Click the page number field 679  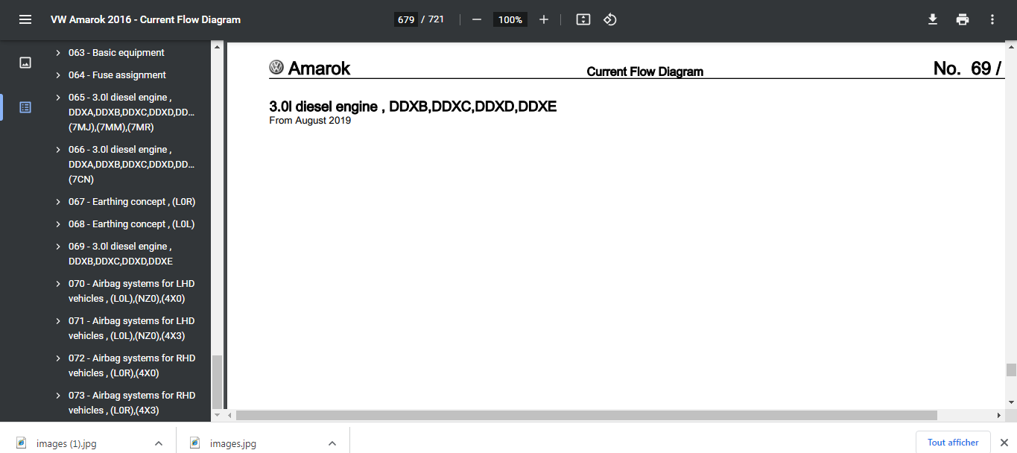point(406,19)
